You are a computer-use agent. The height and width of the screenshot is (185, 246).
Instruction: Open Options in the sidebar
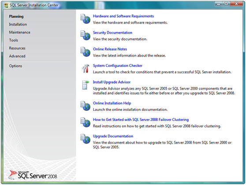[x=15, y=66]
